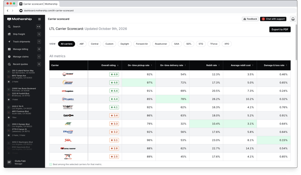This screenshot has width=301, height=175.
Task: Click the 10.4% rebill rate cell
Action: pyautogui.click(x=206, y=124)
